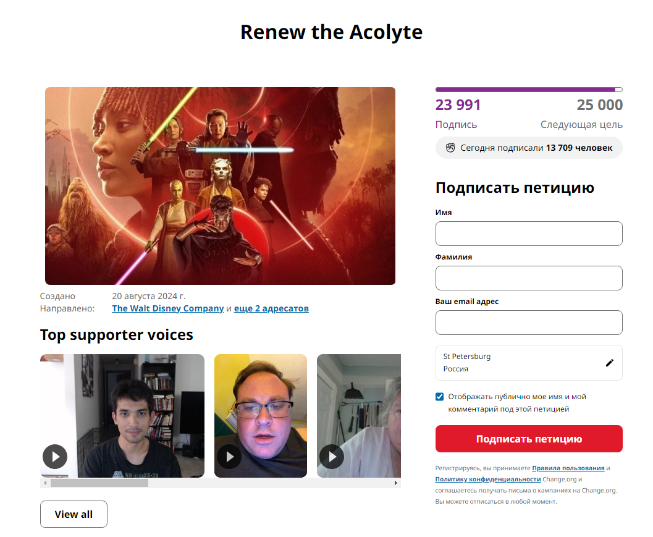653x537 pixels.
Task: Expand еще 2 адресатов link
Action: click(x=271, y=308)
